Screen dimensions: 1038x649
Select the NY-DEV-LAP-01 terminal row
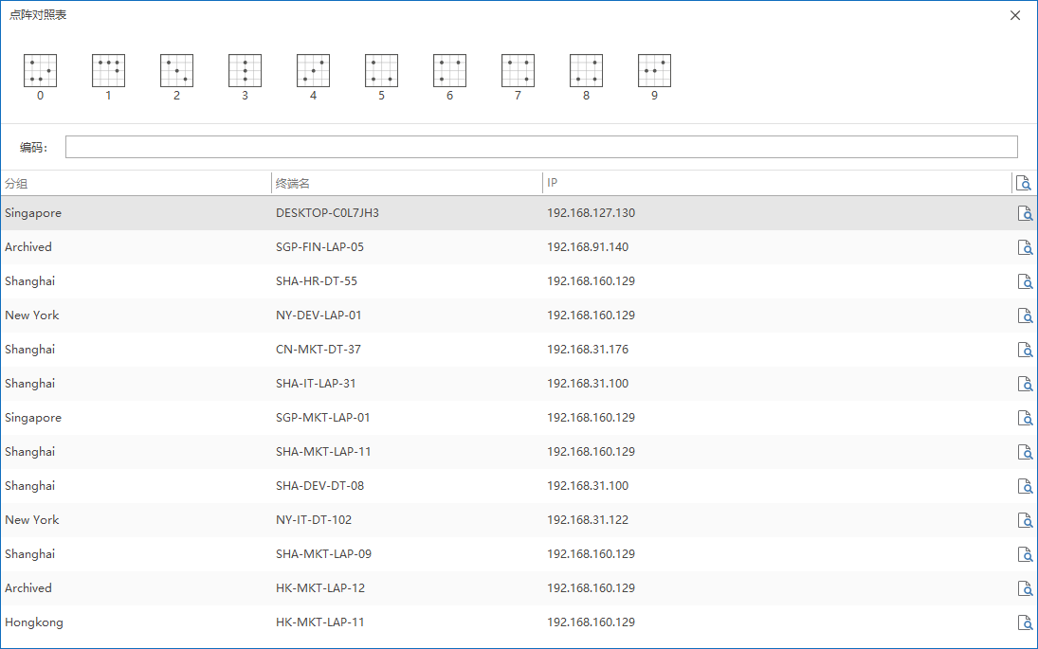coord(319,315)
